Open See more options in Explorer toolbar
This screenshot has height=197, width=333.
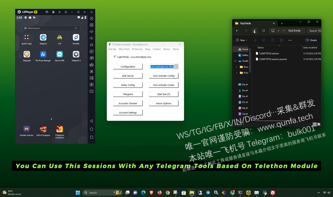click(x=290, y=40)
